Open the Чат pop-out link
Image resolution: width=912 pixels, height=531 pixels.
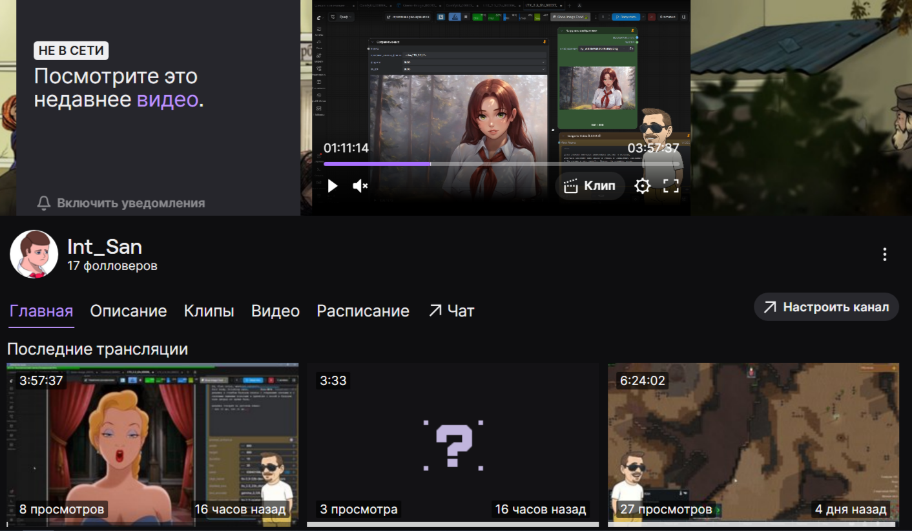tap(451, 311)
